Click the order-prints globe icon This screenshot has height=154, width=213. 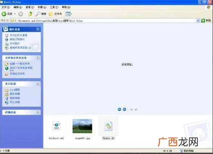click(x=6, y=40)
